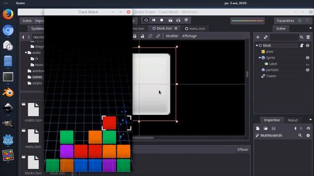The image size is (314, 176).
Task: Open Inkscape from the dock
Action: [x=8, y=108]
